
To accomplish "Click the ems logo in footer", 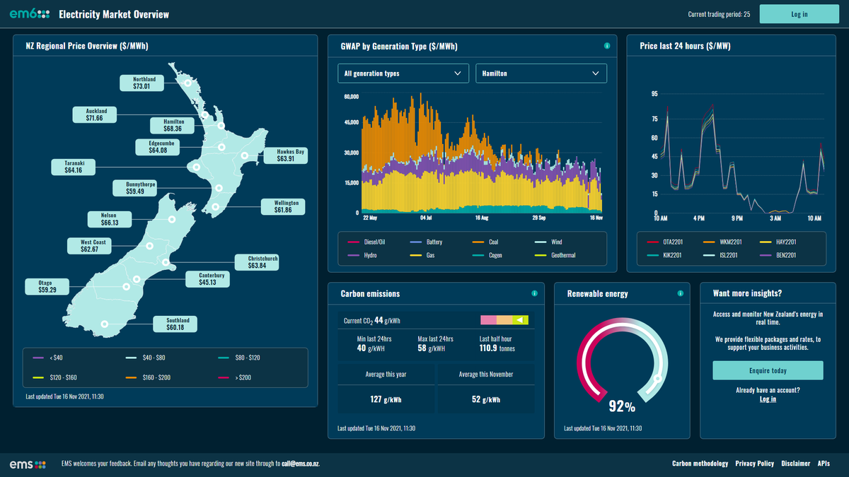I will pos(28,464).
